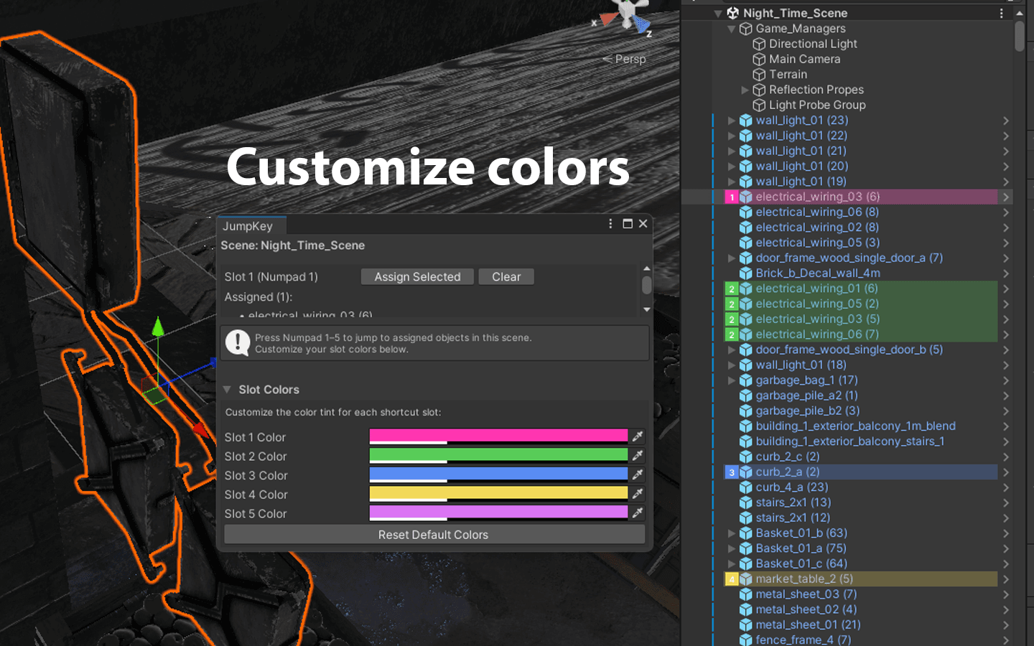Screen dimensions: 1034x646
Task: Expand Reflection Propes in hierarchy
Action: click(x=745, y=90)
